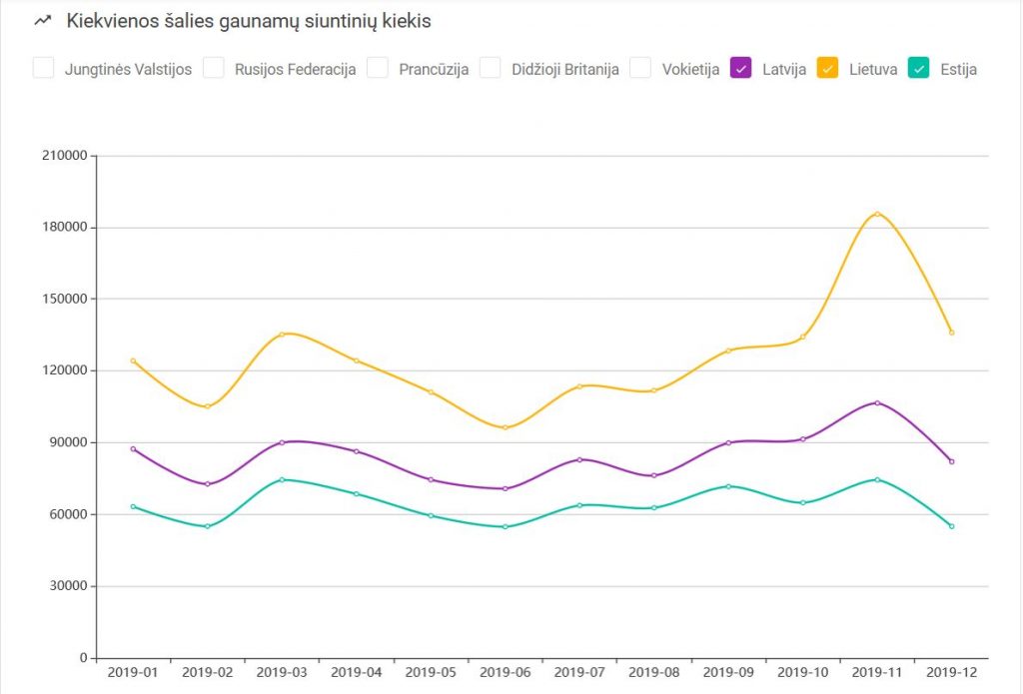Uncheck the purple Latvija checkbox
1023x694 pixels.
click(x=740, y=68)
